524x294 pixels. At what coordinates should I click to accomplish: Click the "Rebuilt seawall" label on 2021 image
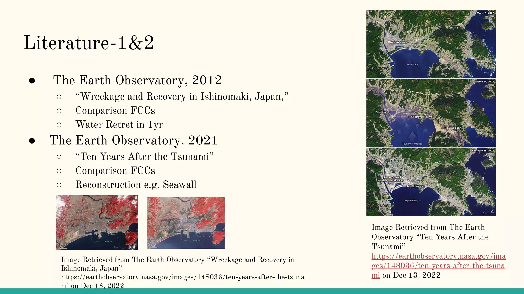(x=415, y=186)
